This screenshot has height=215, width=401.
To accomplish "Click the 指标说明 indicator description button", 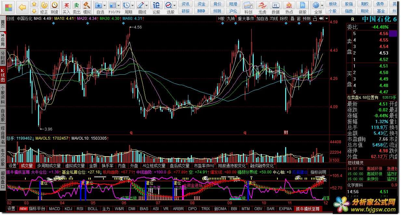I will click(318, 172).
